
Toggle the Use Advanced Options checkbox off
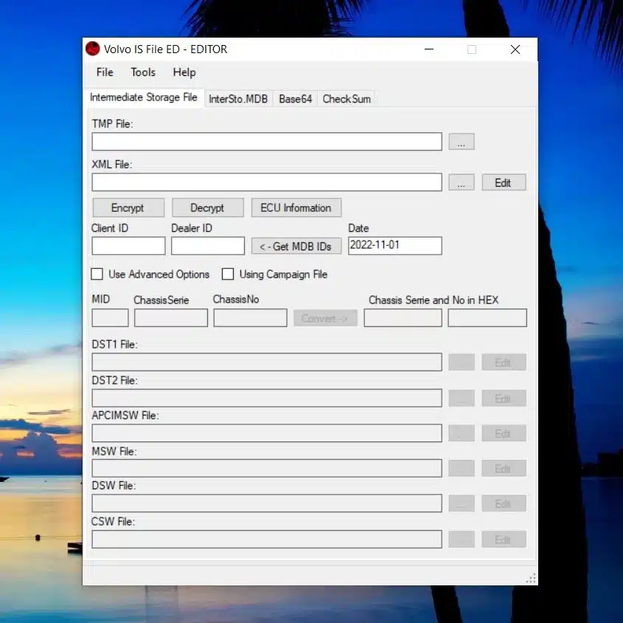97,274
